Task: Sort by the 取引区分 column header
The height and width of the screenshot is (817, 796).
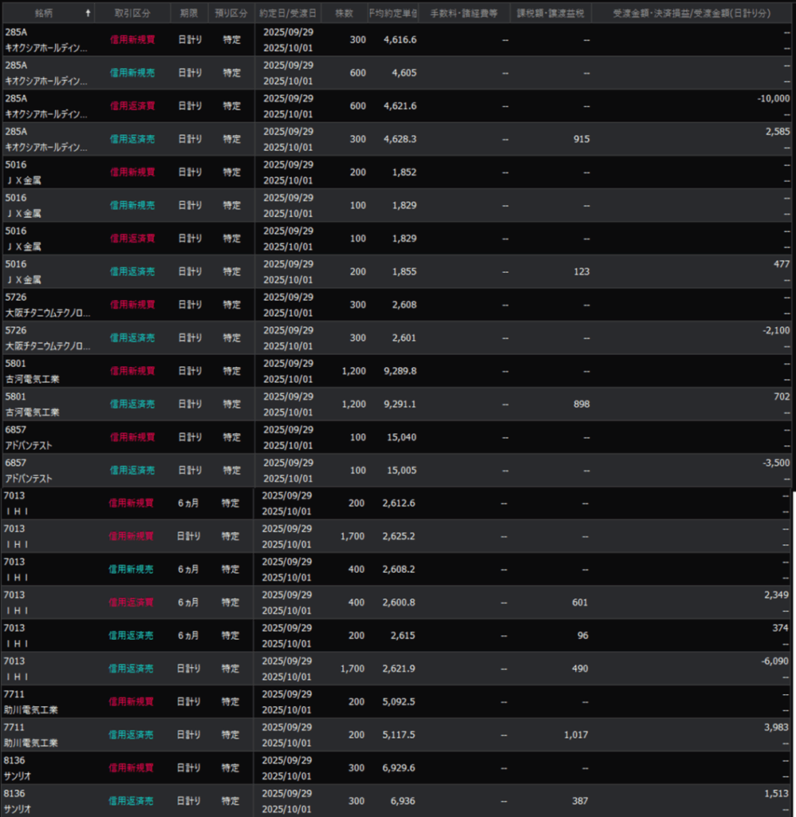Action: [x=132, y=14]
